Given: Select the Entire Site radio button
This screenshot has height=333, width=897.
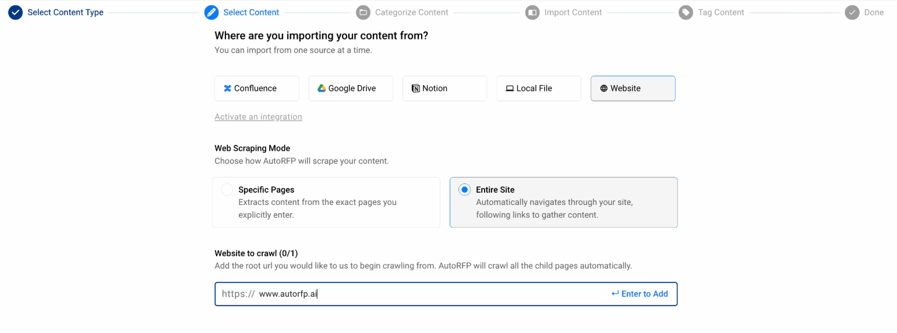Looking at the screenshot, I should 464,190.
